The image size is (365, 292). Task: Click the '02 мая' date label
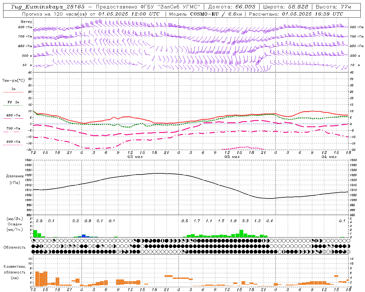(x=135, y=157)
